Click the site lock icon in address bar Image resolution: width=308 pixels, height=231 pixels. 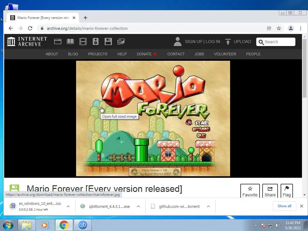tap(42, 28)
